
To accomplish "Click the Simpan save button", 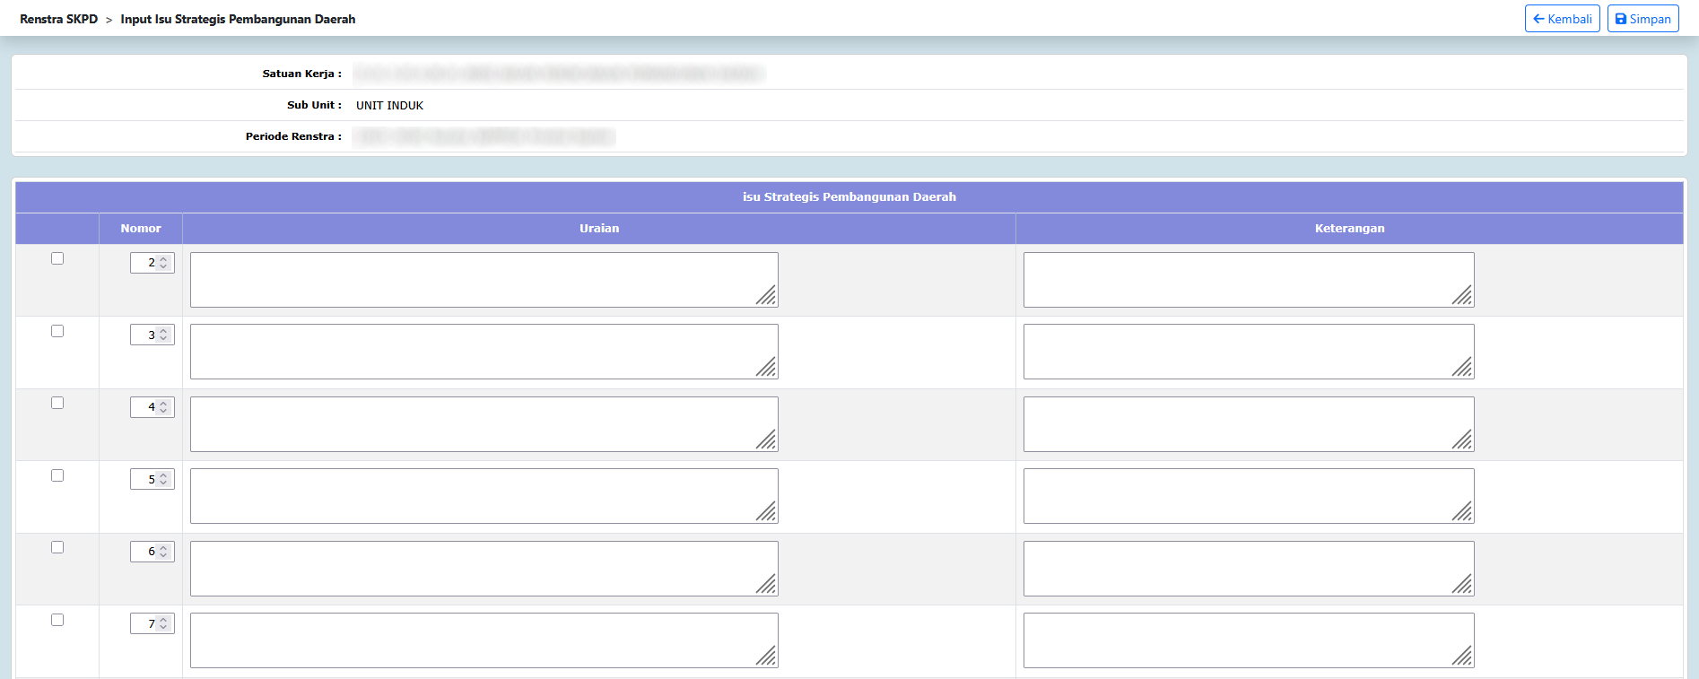I will [1642, 19].
